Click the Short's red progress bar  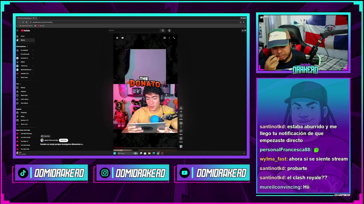point(145,148)
